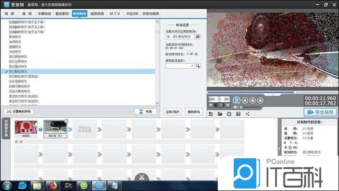Select 真空吸力特效(向右吸) in the list
This screenshot has width=339, height=191.
point(24,96)
